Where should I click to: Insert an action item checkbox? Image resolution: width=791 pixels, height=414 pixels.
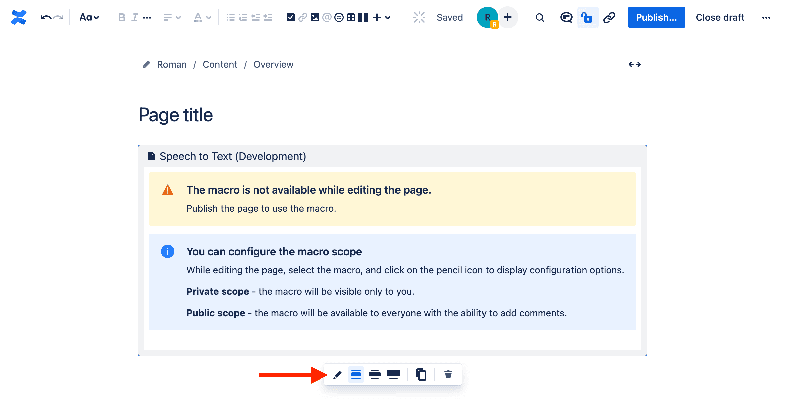click(291, 17)
